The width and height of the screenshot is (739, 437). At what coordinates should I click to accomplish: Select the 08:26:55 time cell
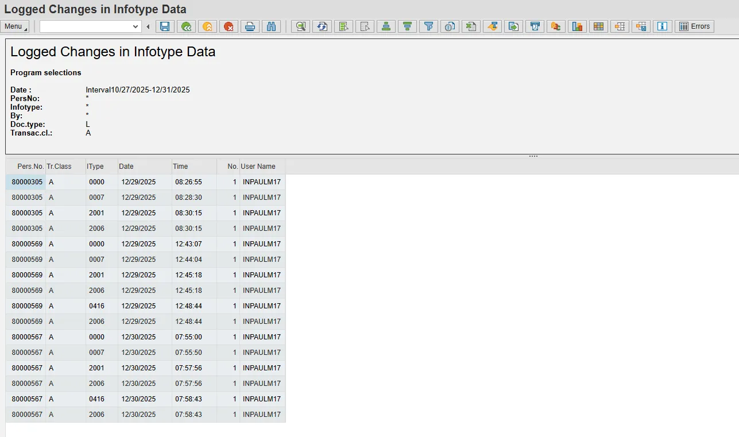(188, 182)
